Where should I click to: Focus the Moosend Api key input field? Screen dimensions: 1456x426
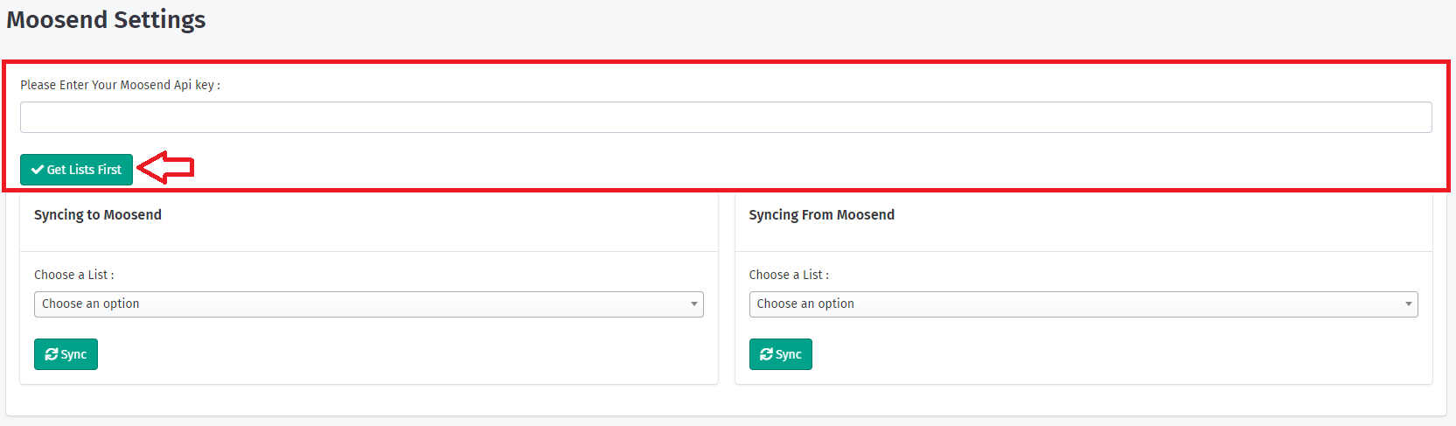coord(726,117)
